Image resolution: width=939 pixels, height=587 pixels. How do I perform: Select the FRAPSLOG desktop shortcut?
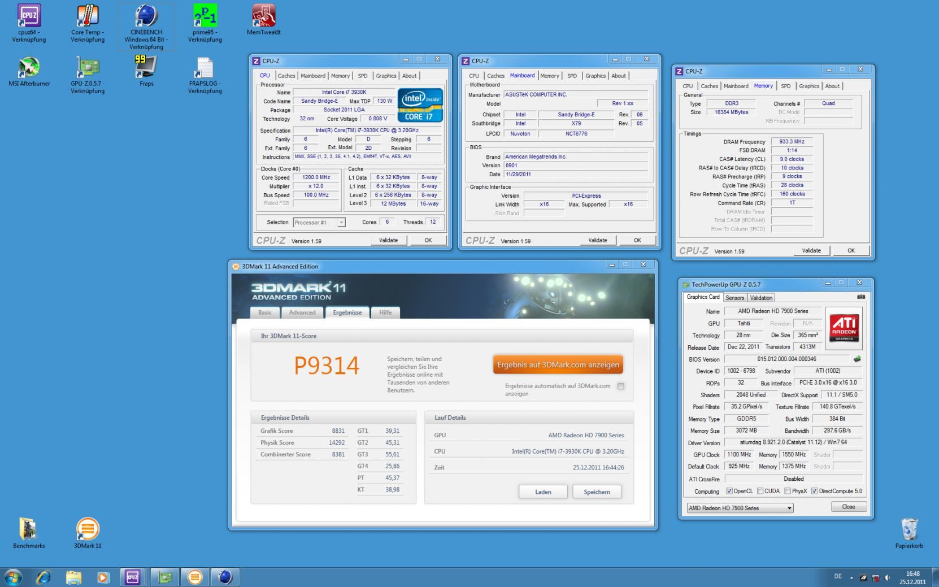click(205, 75)
